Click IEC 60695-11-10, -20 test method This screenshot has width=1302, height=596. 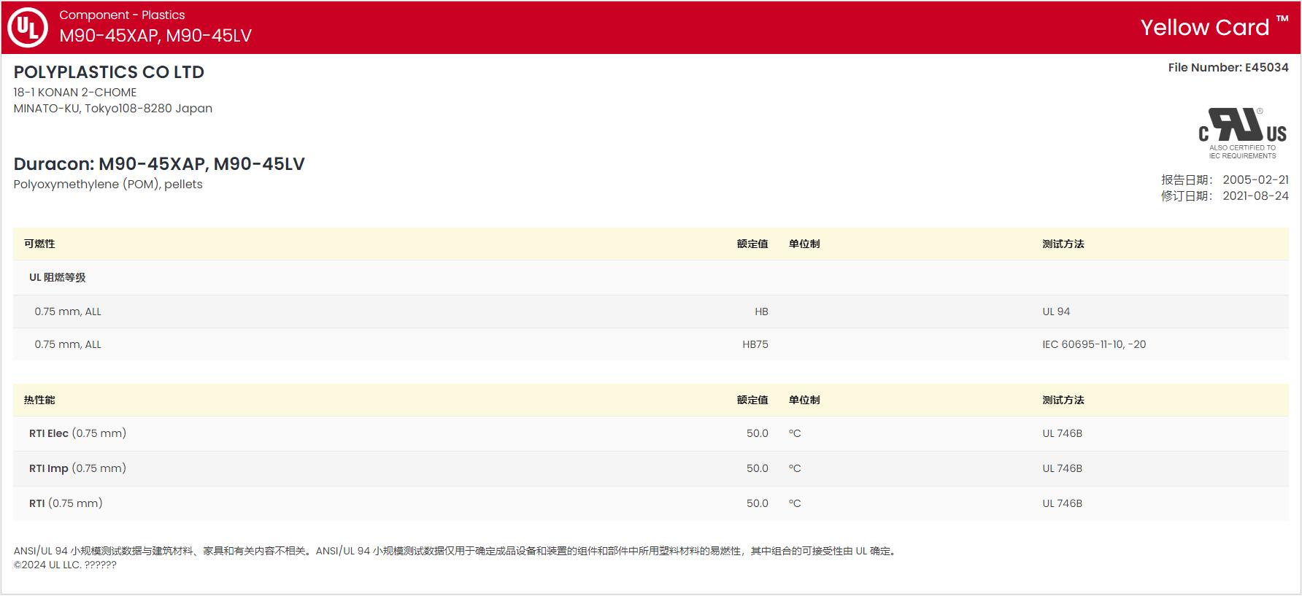point(1094,344)
